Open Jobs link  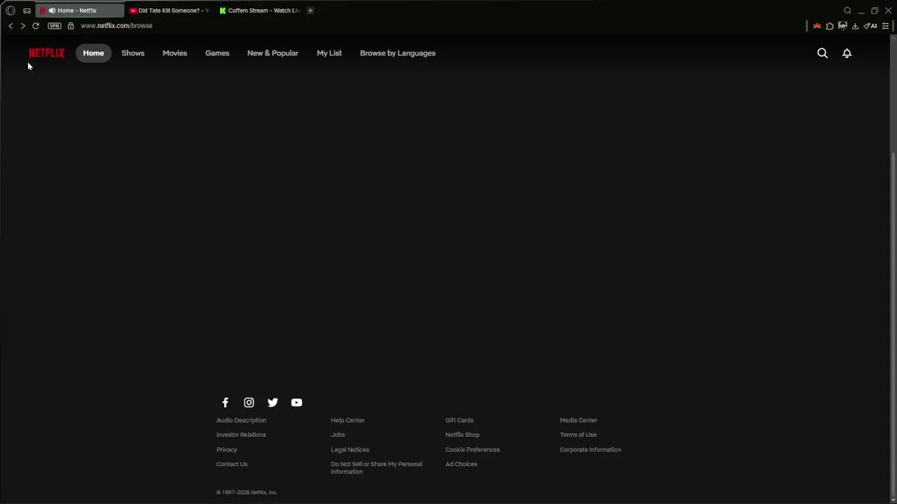[x=338, y=435]
